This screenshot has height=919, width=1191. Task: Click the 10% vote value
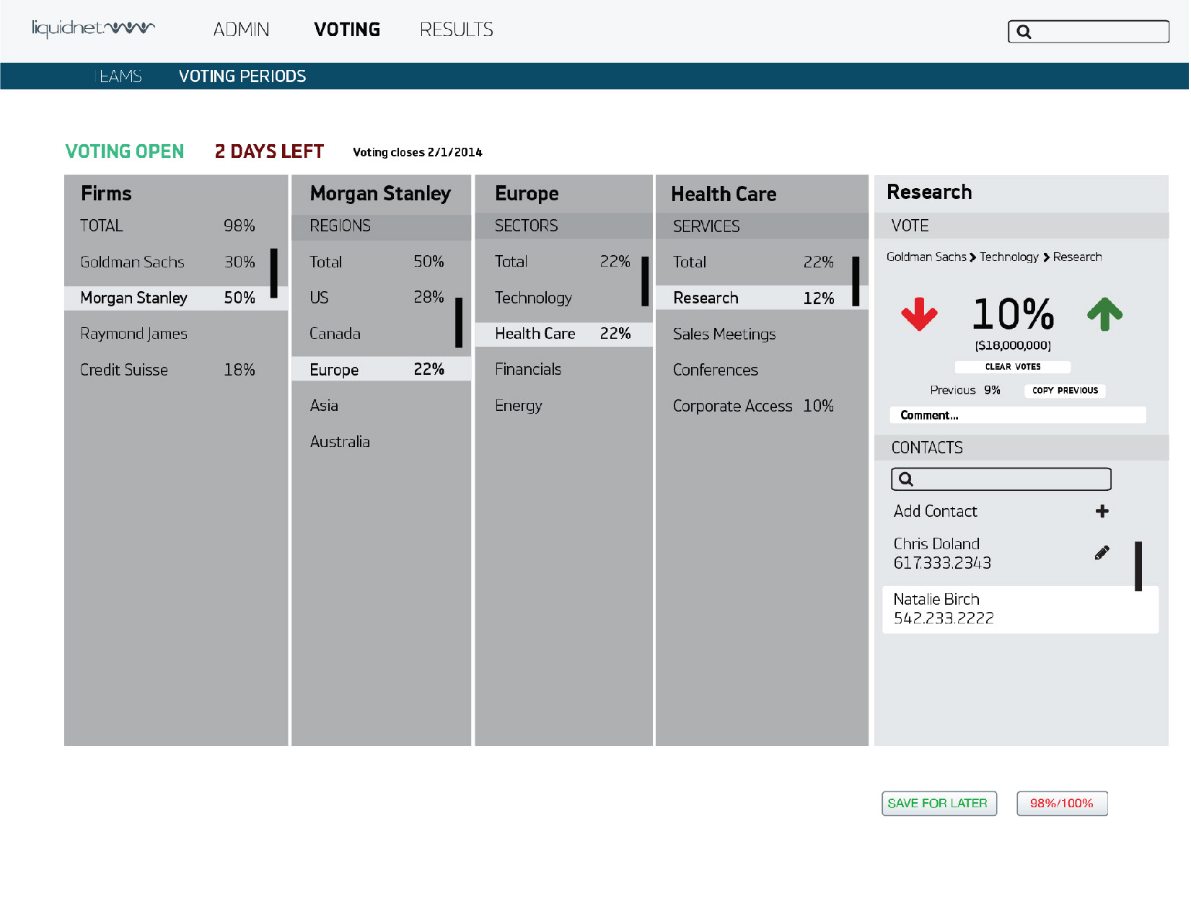click(x=1015, y=315)
